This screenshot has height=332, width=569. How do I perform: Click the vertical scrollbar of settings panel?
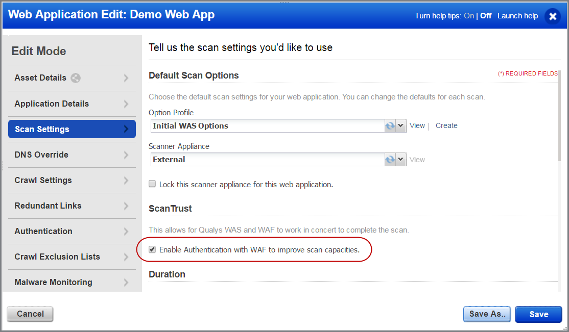(560, 116)
